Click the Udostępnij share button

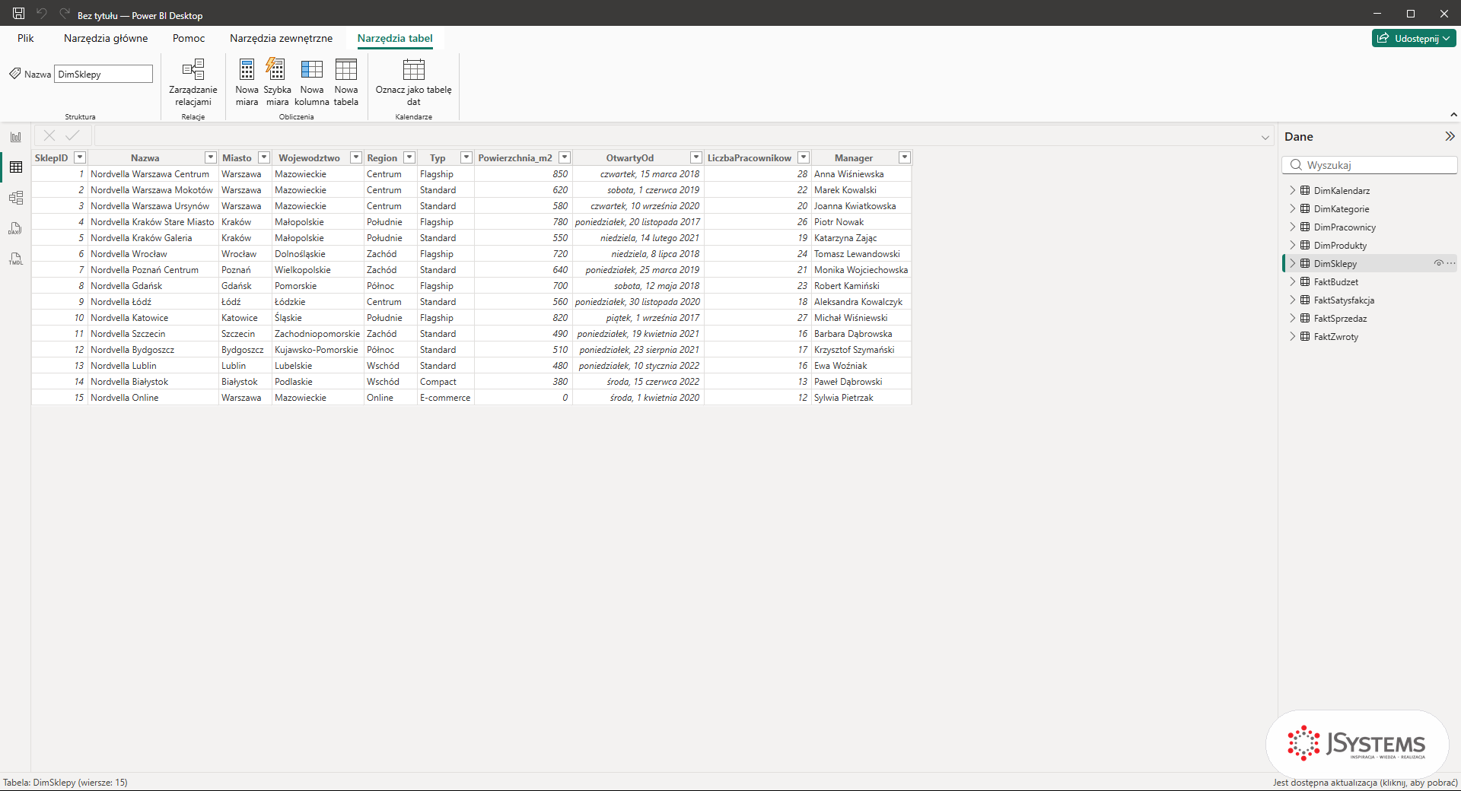click(x=1414, y=38)
